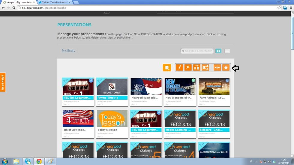Open the Need Help? side tab
The height and width of the screenshot is (165, 294).
point(3,82)
